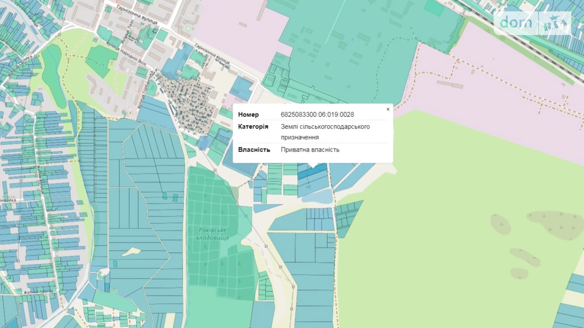Image resolution: width=584 pixels, height=328 pixels.
Task: Select the light-blue pond below the highlighted parcel
Action: [317, 197]
